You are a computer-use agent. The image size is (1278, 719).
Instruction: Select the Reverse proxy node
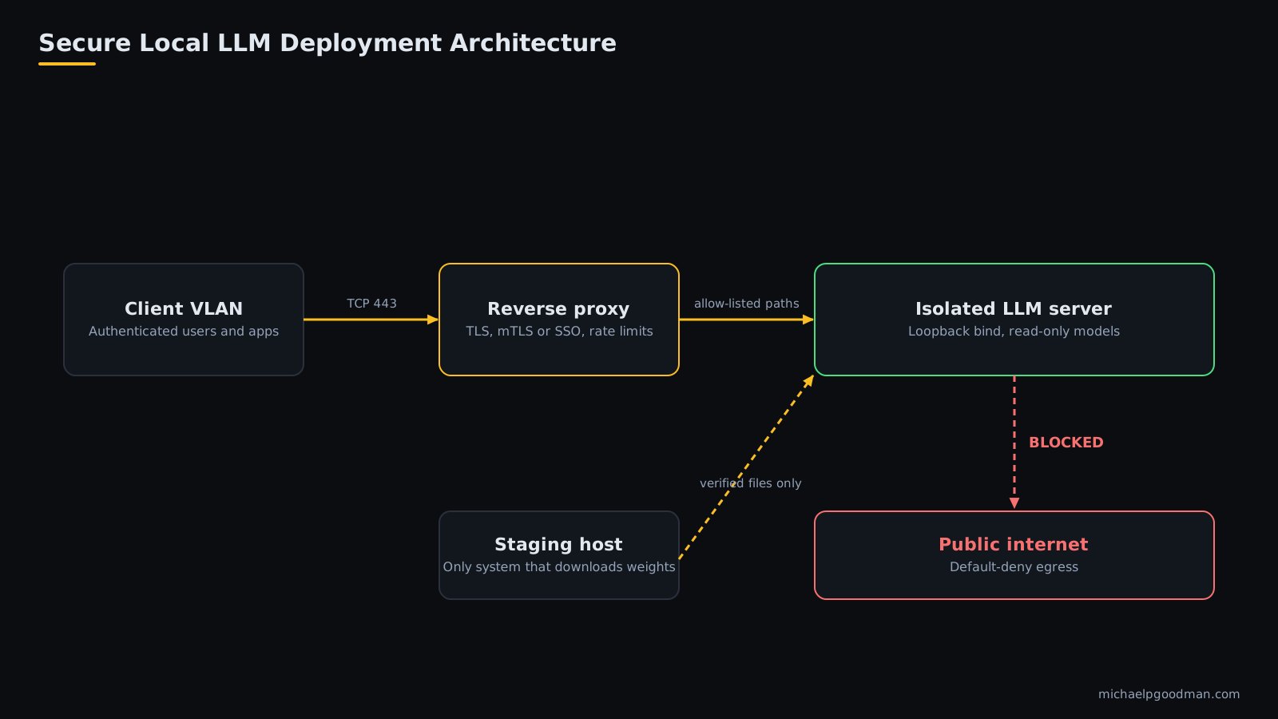click(x=559, y=320)
